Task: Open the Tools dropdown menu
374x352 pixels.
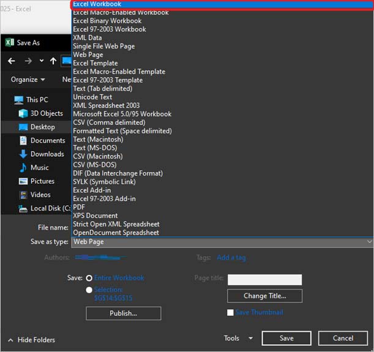Action: (238, 338)
